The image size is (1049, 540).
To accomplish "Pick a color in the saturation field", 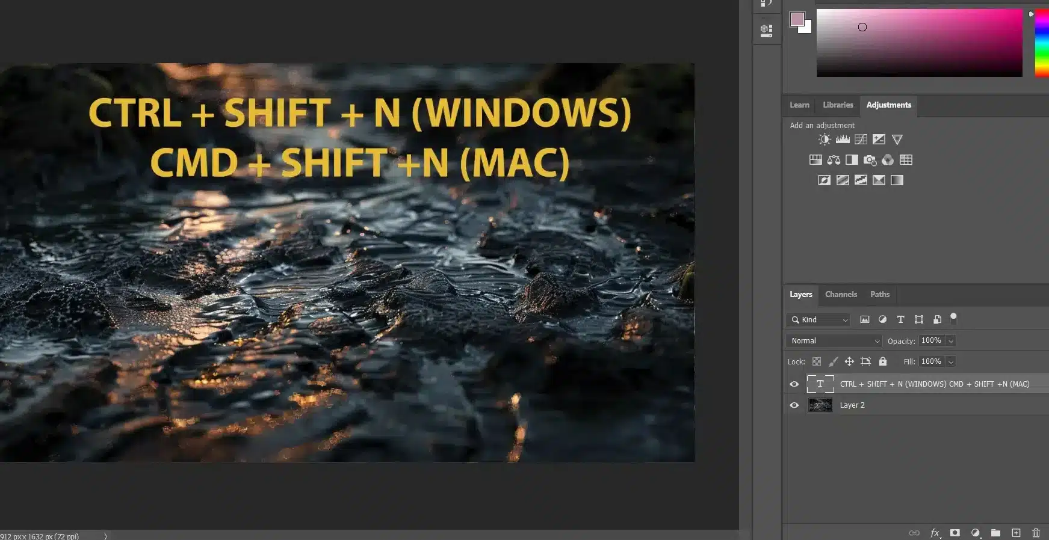I will [x=919, y=43].
